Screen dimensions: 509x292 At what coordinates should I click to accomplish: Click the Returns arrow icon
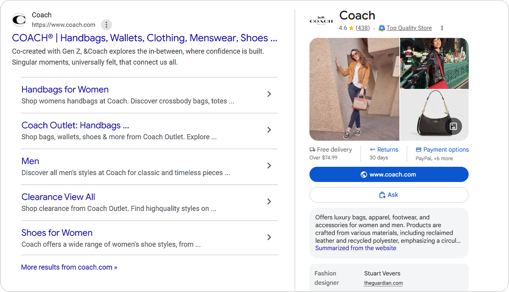click(x=372, y=149)
